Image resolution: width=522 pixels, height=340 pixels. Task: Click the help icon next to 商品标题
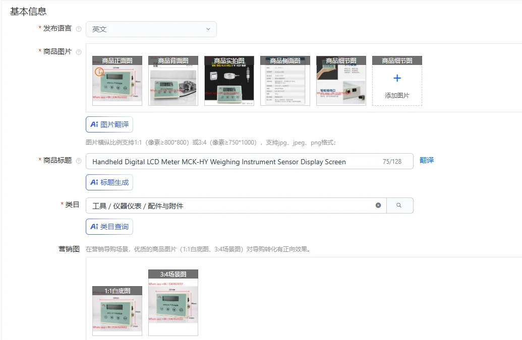coord(79,161)
